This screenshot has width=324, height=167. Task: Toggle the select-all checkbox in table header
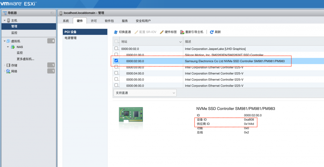pos(116,42)
